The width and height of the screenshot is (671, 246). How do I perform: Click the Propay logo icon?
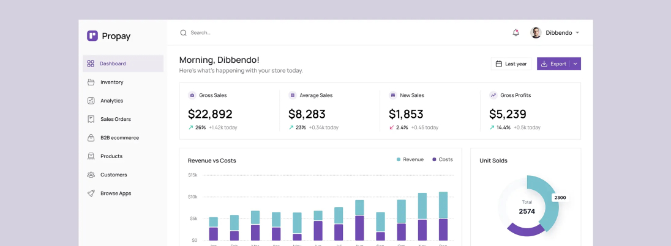(92, 36)
